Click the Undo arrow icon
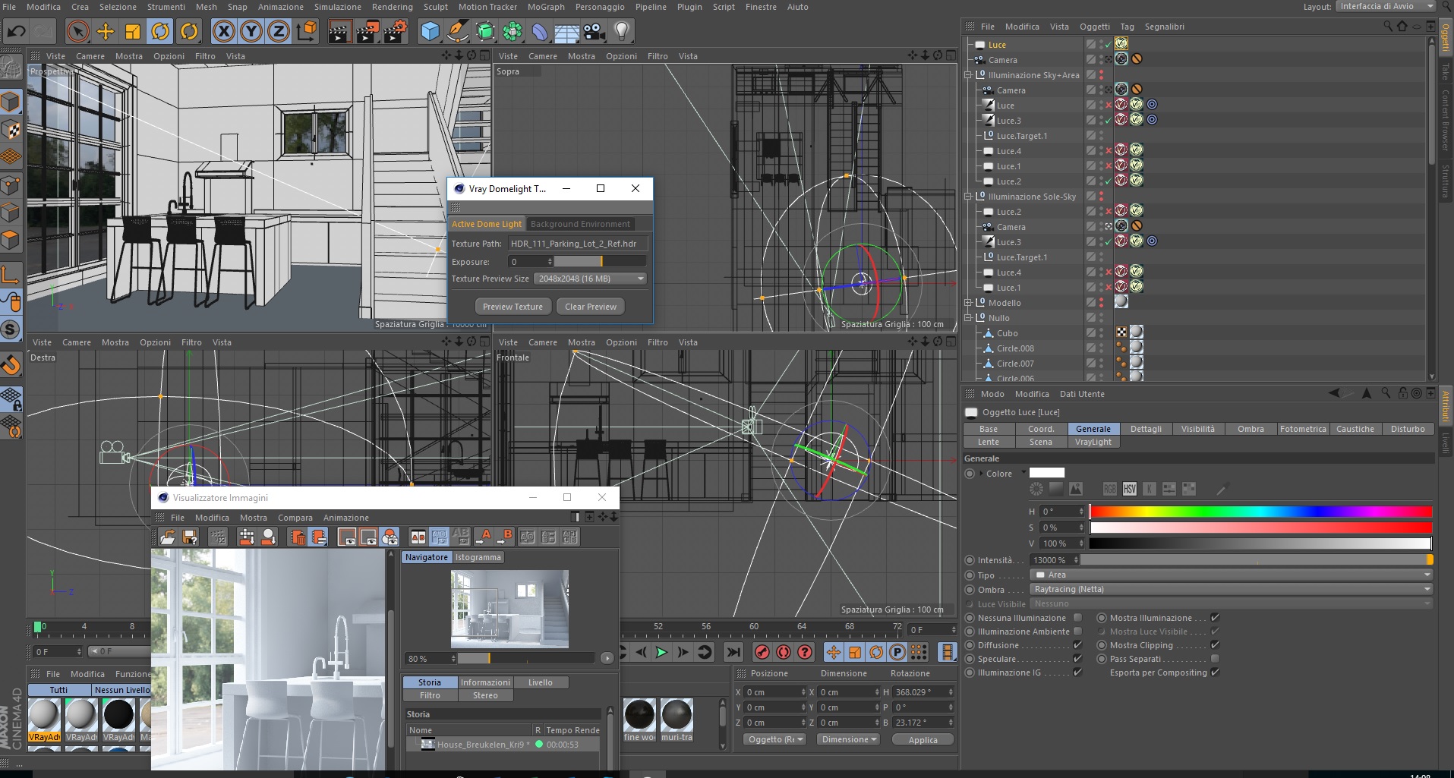 [16, 32]
